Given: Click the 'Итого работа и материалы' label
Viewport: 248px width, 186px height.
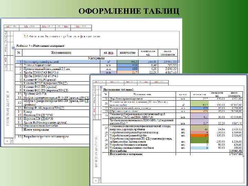Looking at the screenshot, I should pyautogui.click(x=126, y=154).
